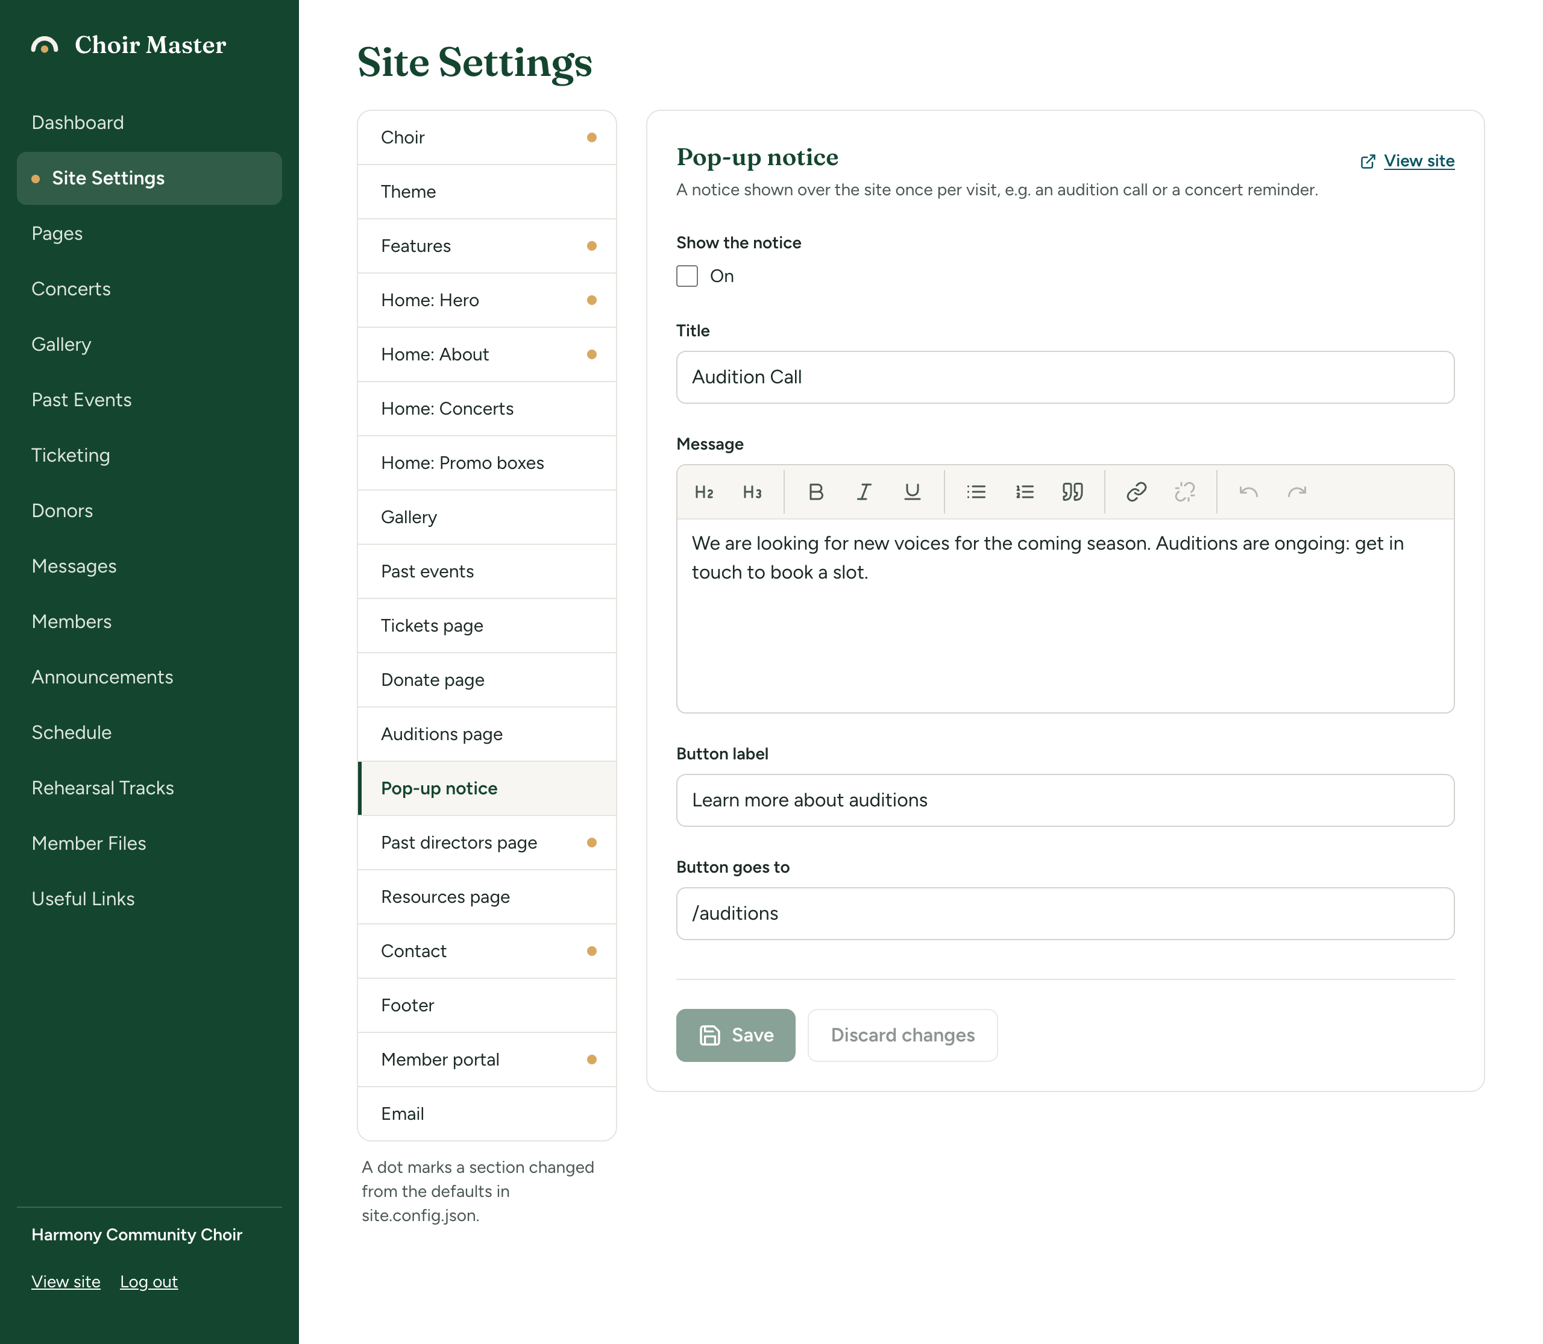Viewport: 1543px width, 1344px height.
Task: Select the Auditions page section
Action: pos(487,734)
